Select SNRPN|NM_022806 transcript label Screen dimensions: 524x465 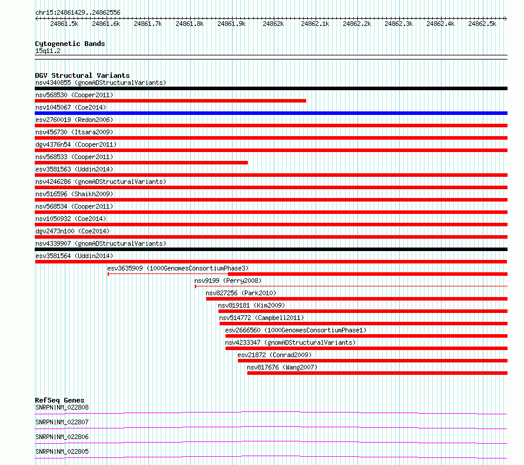point(62,437)
